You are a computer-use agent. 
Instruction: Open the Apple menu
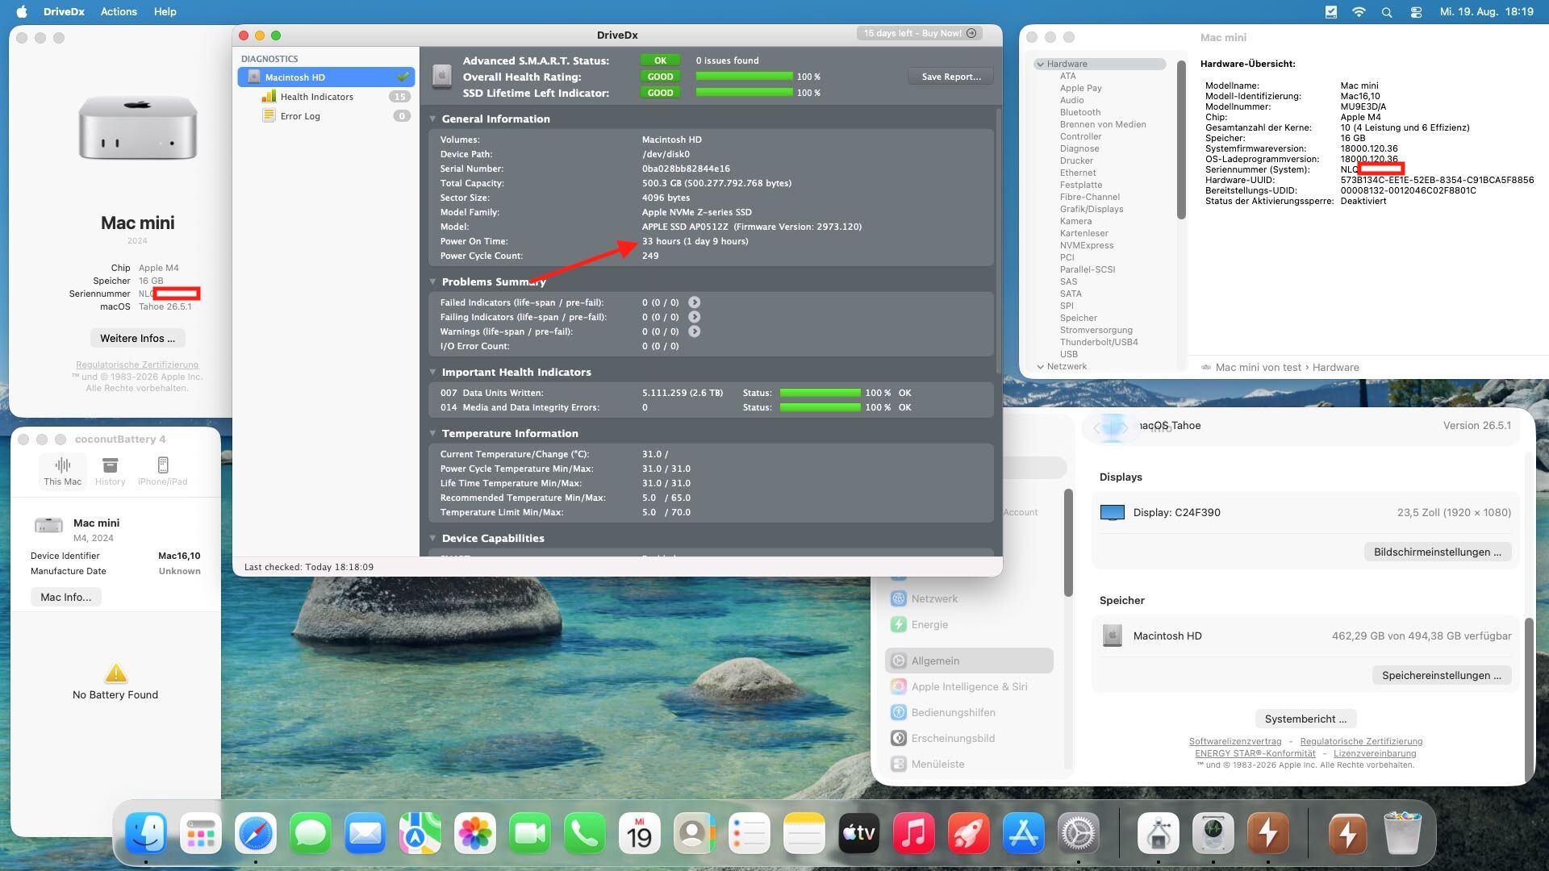[23, 11]
